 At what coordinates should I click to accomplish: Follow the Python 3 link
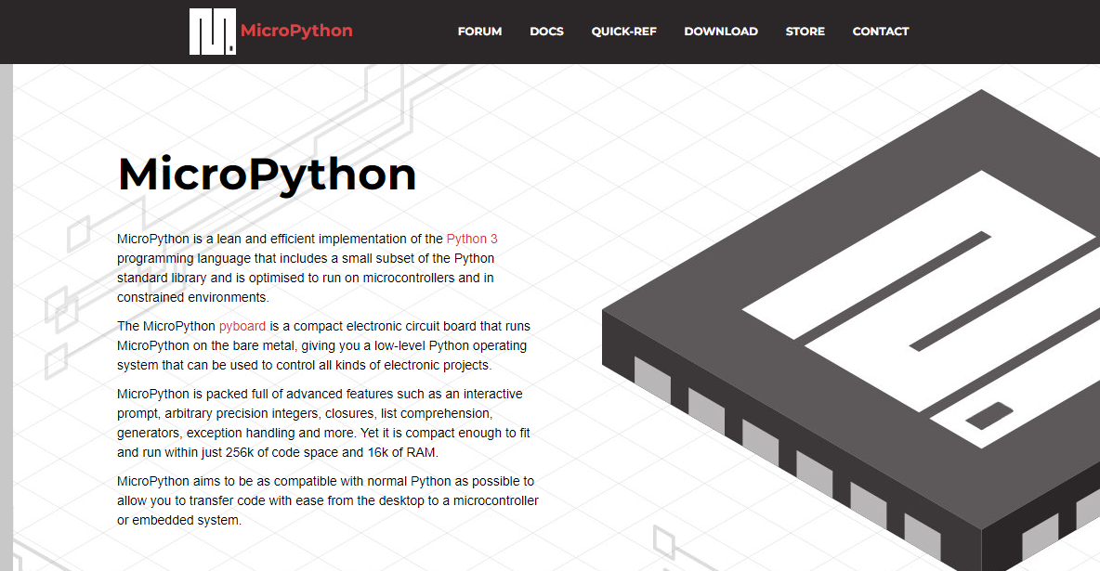472,239
